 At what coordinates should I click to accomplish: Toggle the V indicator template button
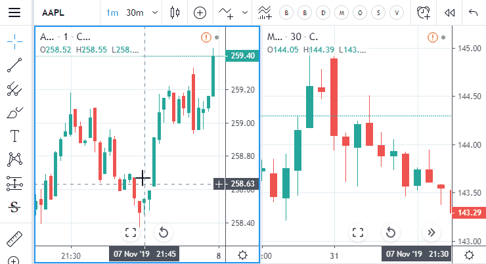point(397,12)
